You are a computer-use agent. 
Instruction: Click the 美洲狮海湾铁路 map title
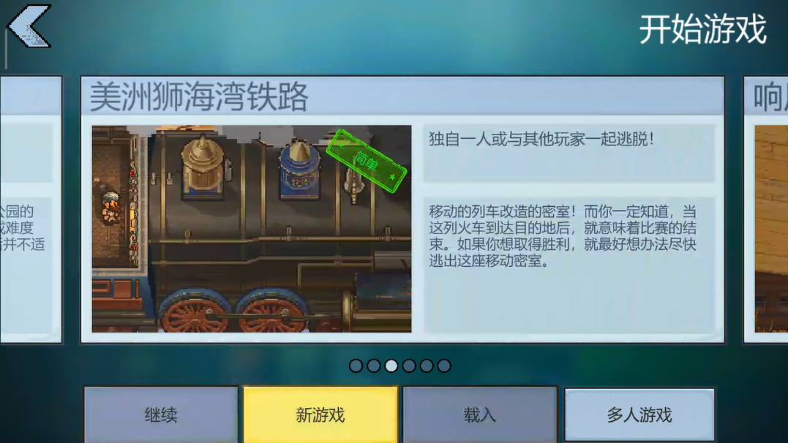(199, 97)
